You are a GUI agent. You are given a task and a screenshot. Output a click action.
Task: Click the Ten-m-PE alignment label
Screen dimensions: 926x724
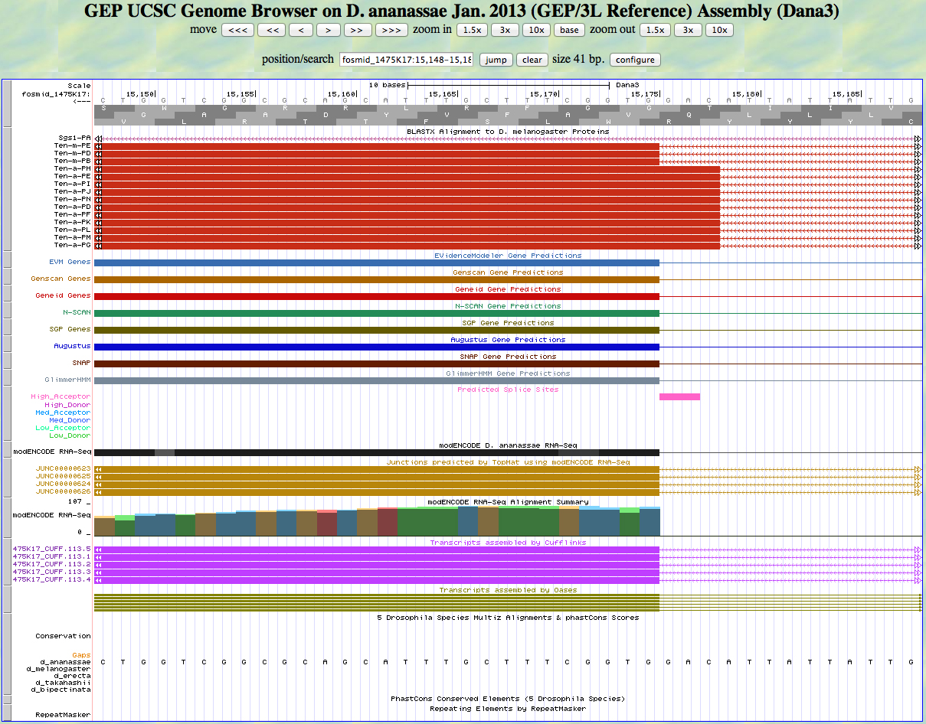pyautogui.click(x=73, y=146)
